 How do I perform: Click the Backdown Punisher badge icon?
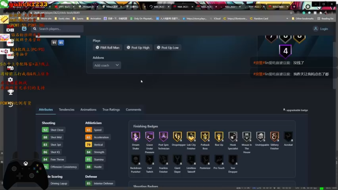click(136, 160)
